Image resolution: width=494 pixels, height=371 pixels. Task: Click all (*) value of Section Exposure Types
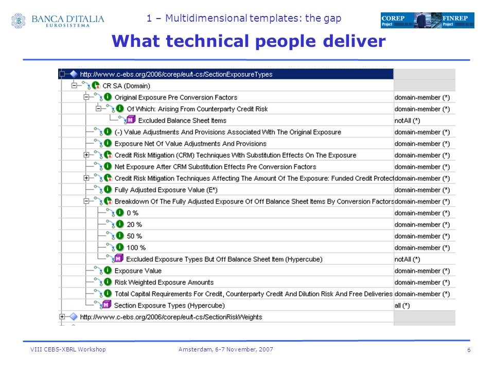pos(402,306)
